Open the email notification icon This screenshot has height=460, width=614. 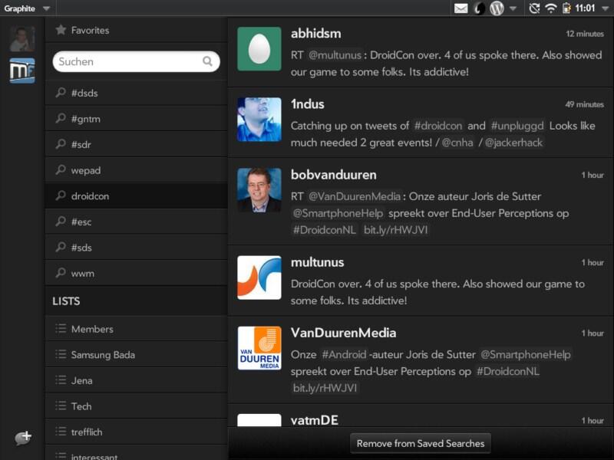pyautogui.click(x=461, y=8)
